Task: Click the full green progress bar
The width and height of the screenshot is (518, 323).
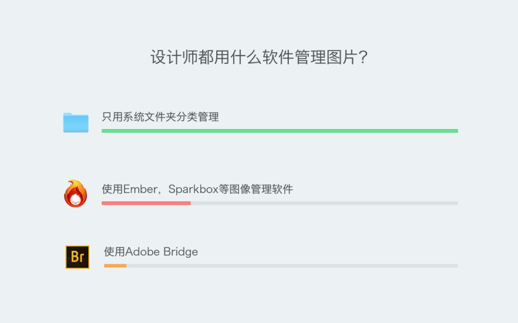Action: tap(280, 131)
